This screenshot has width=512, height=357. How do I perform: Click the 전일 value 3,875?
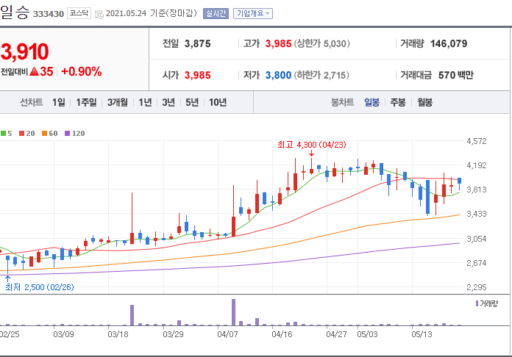click(198, 43)
